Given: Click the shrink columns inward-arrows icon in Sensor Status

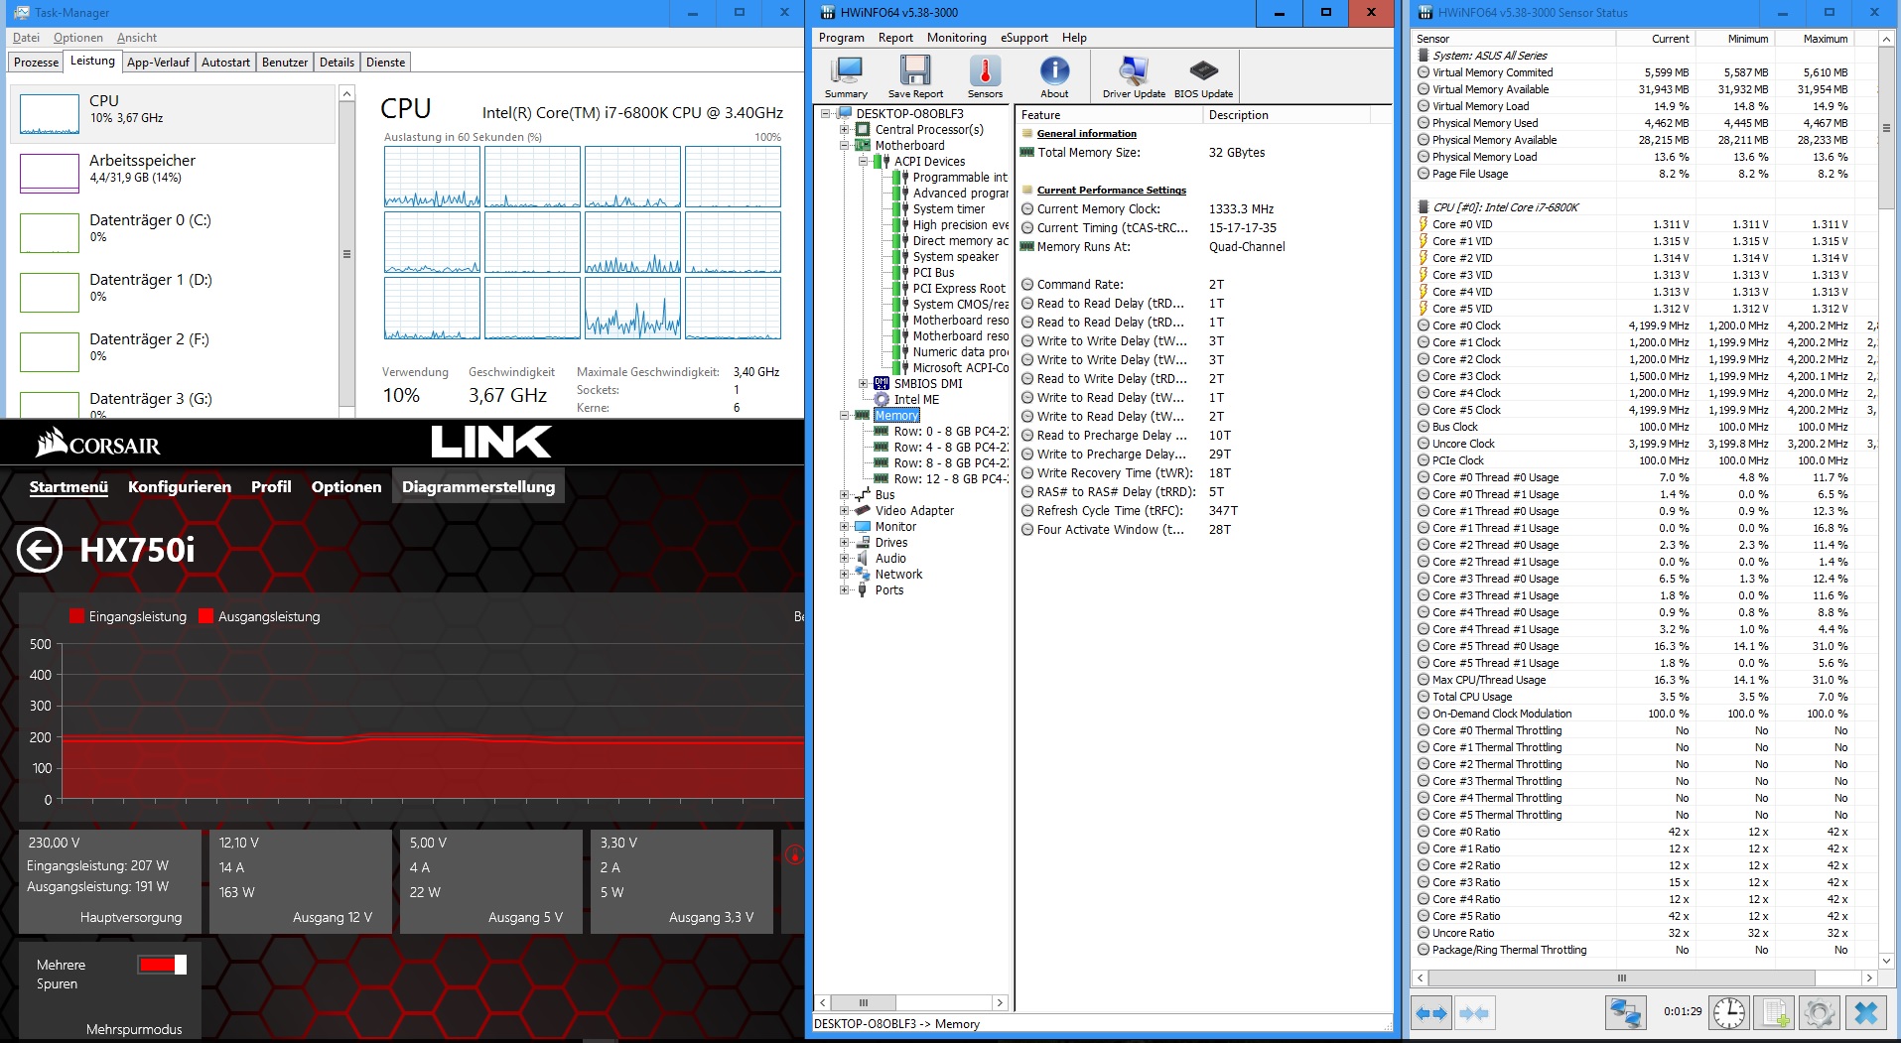Looking at the screenshot, I should tap(1474, 1013).
